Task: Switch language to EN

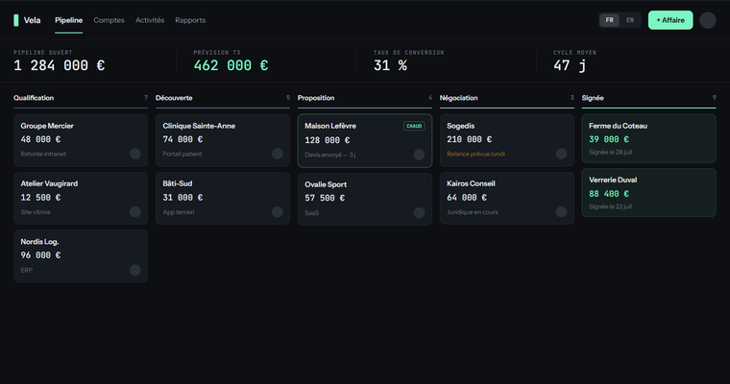Action: pyautogui.click(x=630, y=20)
